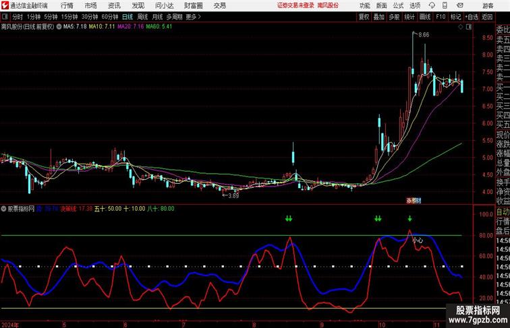
Task: Switch to the 周线 weekly tab
Action: [142, 17]
